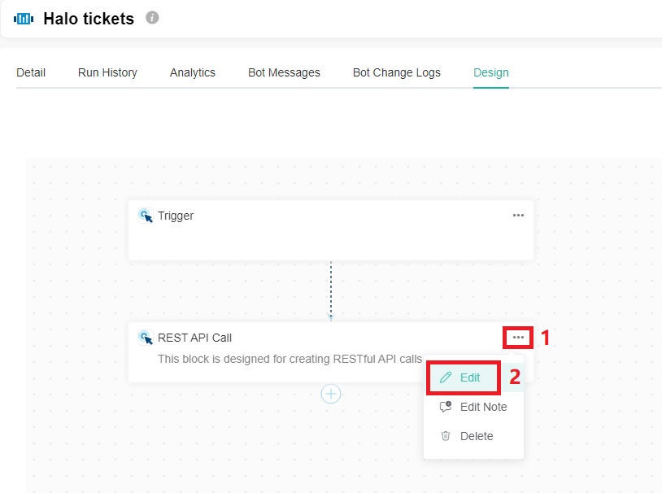
Task: Select the Trigger block title
Action: pyautogui.click(x=176, y=216)
